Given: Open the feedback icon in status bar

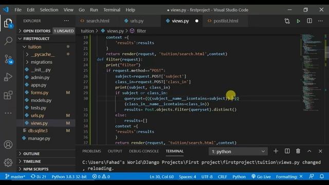Looking at the screenshot, I should click(312, 177).
